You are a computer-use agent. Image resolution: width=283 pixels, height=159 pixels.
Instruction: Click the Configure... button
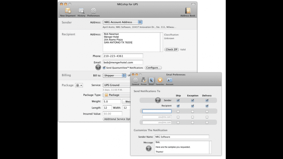[153, 68]
